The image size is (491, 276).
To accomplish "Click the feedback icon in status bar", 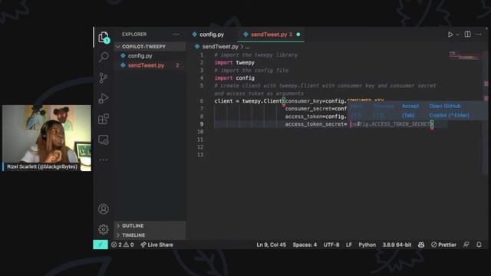I will coord(466,245).
